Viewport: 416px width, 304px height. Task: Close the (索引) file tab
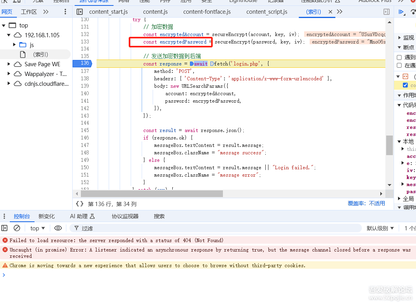[330, 12]
